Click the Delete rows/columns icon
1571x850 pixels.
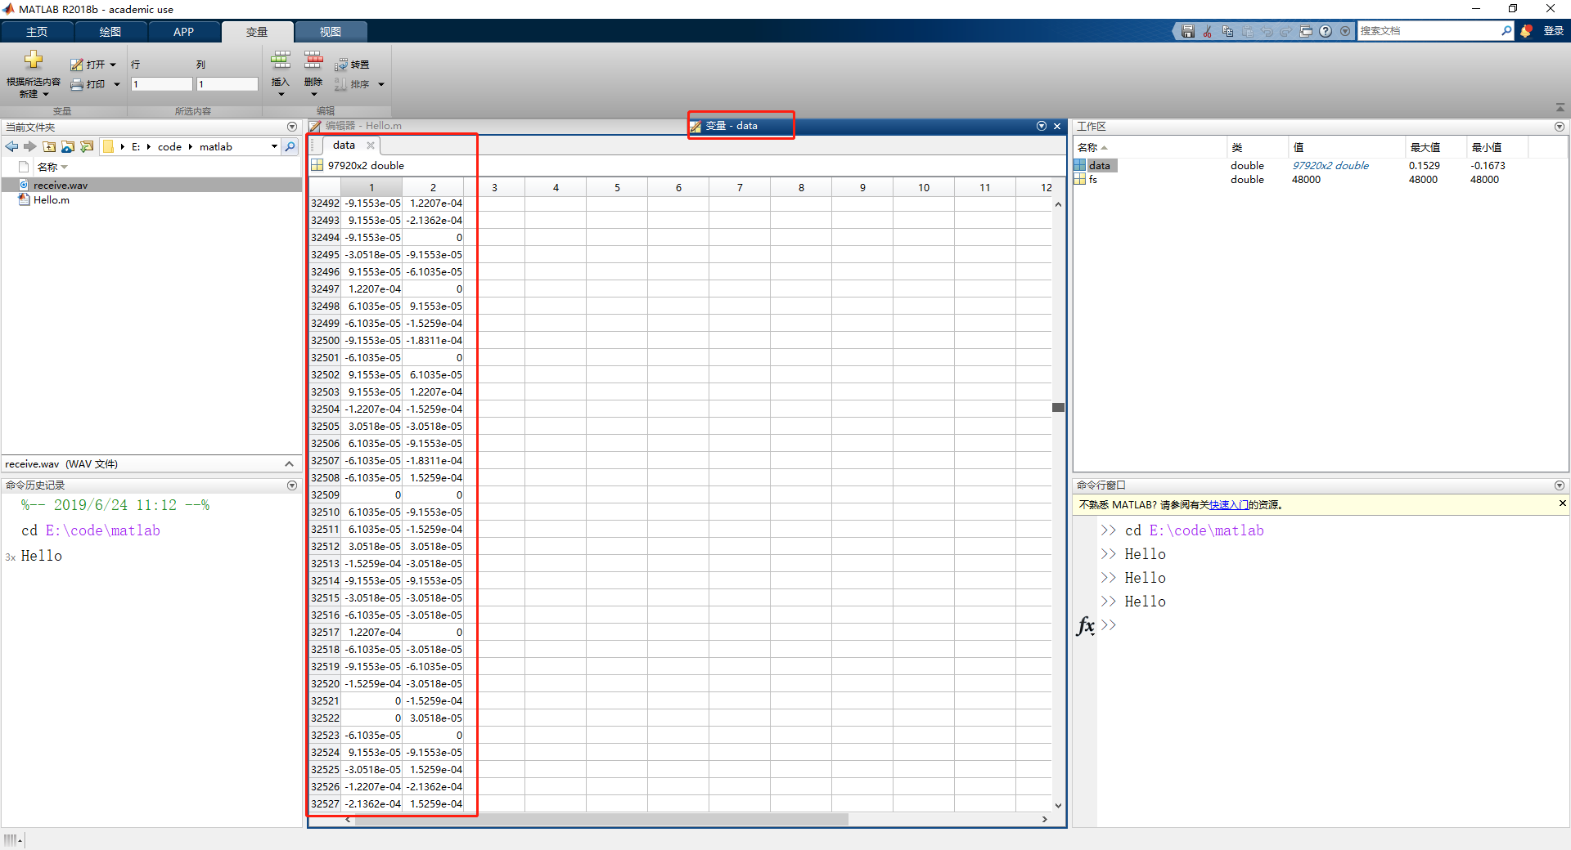point(313,60)
